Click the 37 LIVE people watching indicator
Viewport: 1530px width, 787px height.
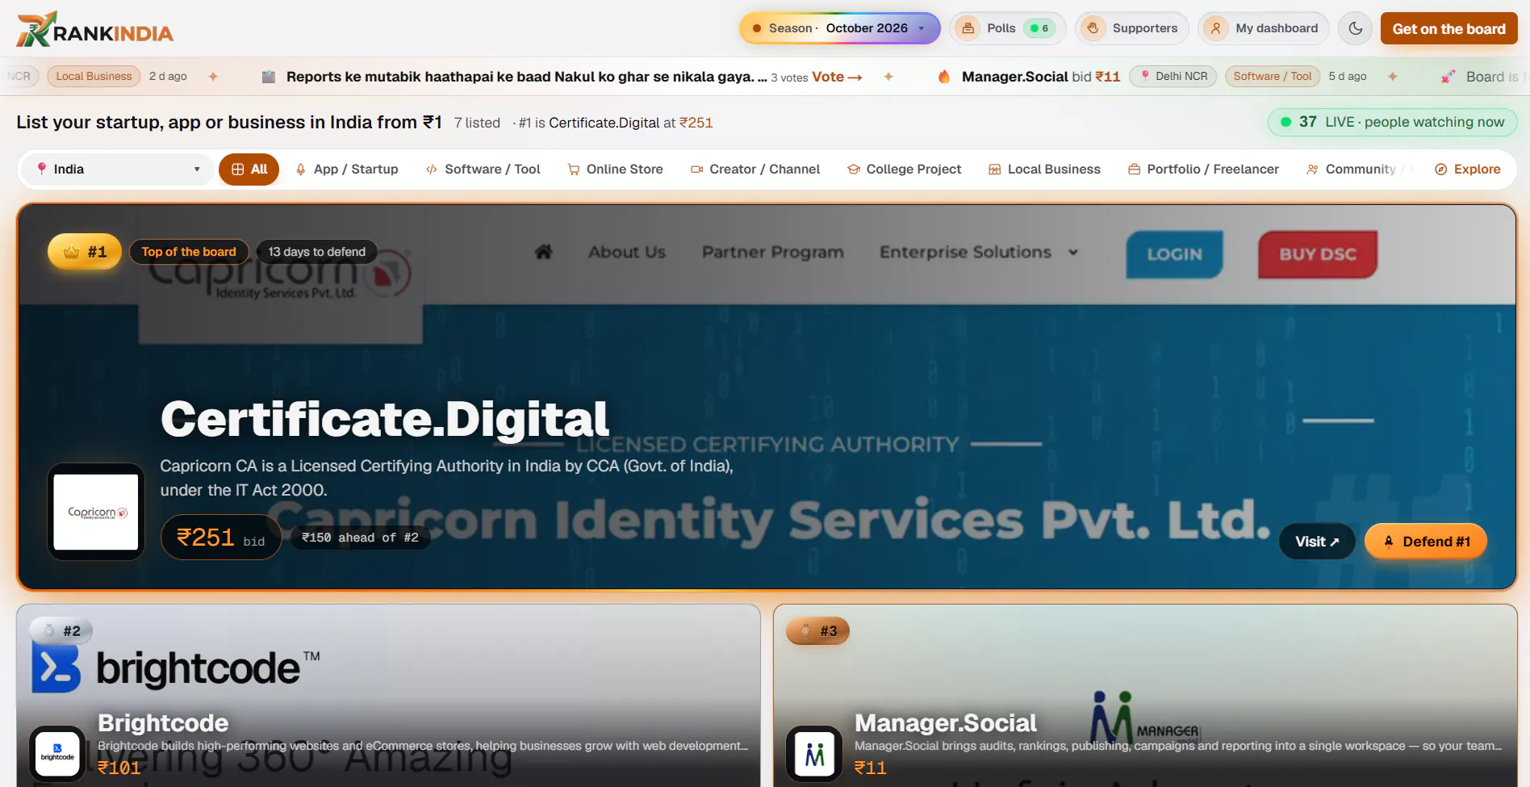coord(1392,122)
